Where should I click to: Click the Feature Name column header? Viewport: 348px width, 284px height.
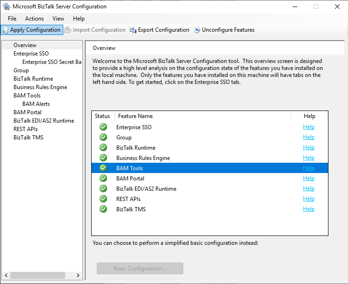coord(135,116)
